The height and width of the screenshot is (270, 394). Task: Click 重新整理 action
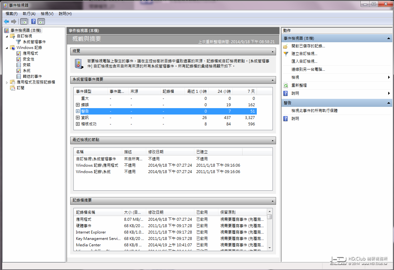pos(299,85)
